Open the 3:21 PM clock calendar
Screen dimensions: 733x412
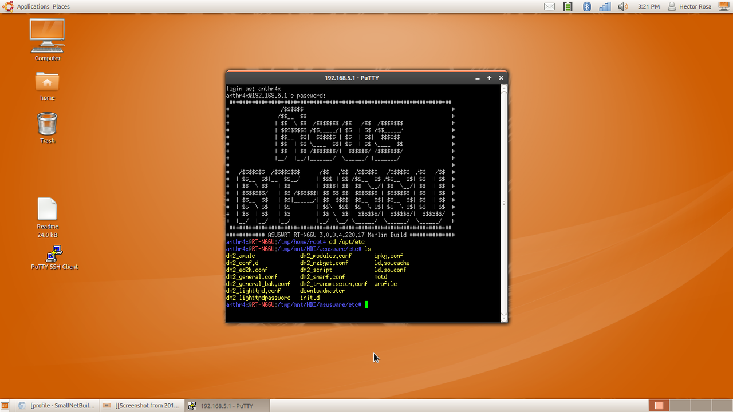(648, 6)
